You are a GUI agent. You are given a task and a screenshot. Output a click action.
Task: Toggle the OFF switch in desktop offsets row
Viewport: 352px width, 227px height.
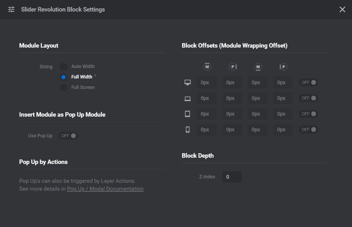pos(308,82)
